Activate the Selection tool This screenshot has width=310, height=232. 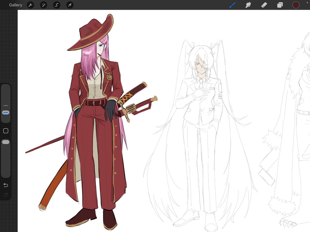tap(57, 5)
